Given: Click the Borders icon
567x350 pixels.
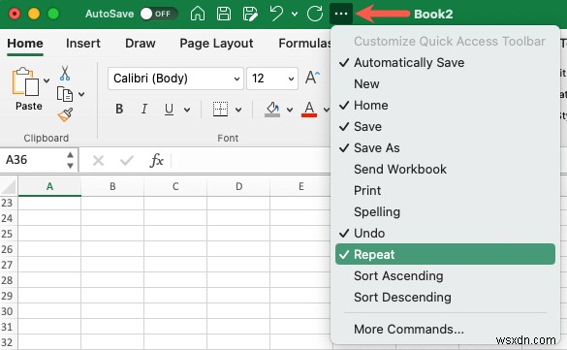Looking at the screenshot, I should point(220,109).
